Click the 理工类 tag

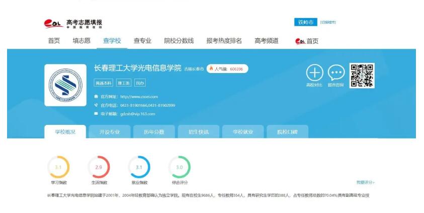[x=124, y=83]
